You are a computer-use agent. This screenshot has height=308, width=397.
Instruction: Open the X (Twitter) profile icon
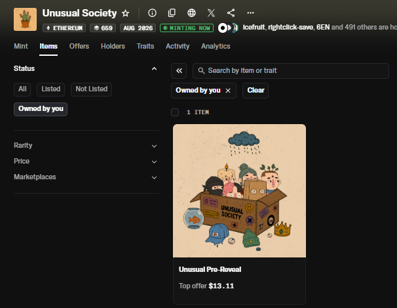coord(211,12)
